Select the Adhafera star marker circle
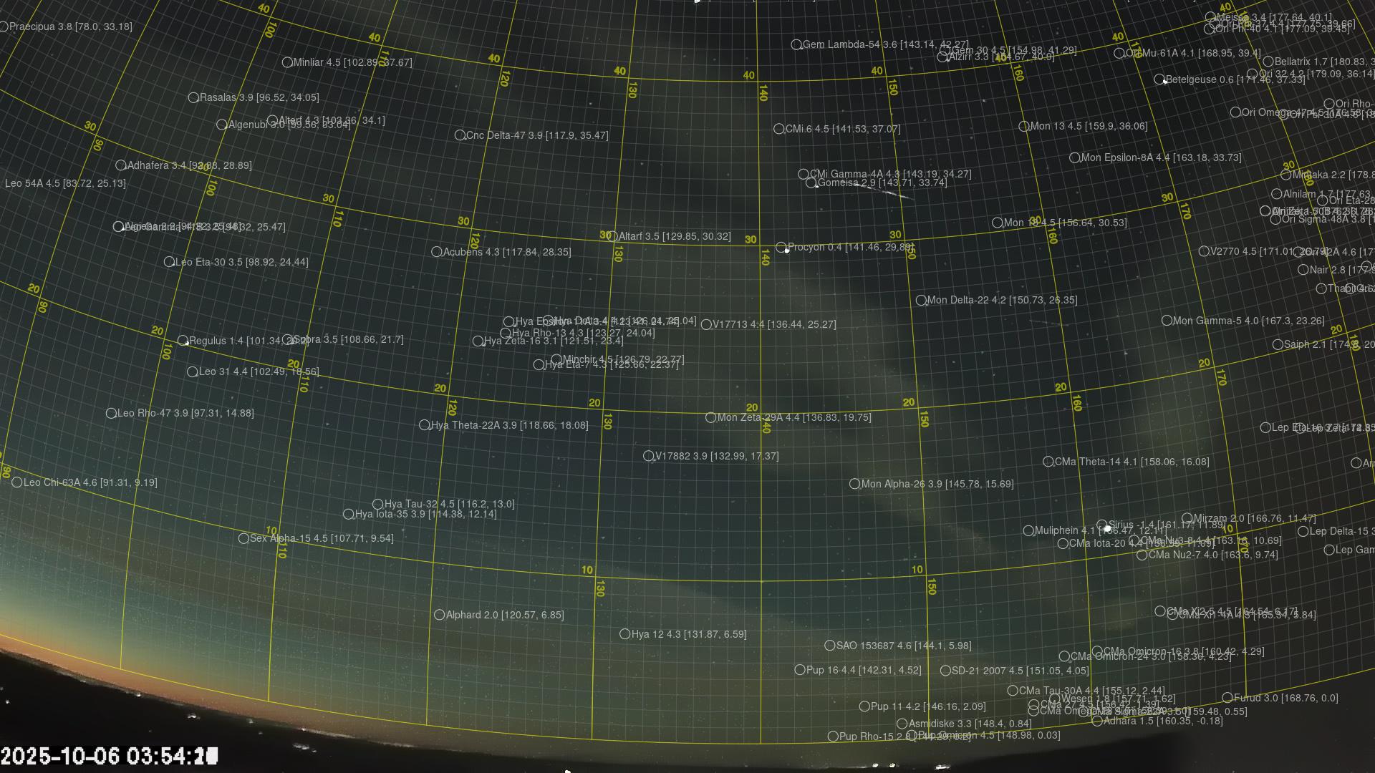Viewport: 1375px width, 773px height. 121,165
